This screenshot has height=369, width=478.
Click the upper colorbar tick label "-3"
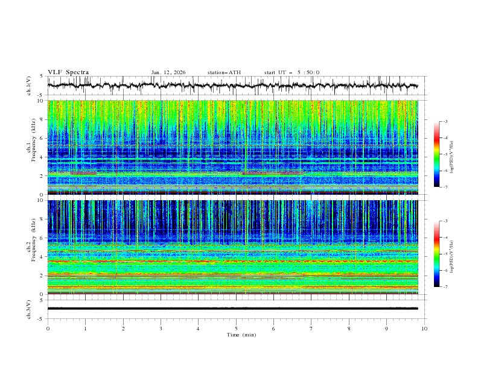pos(445,121)
